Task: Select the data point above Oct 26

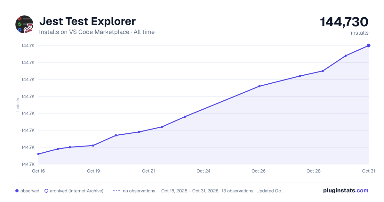Action: [259, 86]
